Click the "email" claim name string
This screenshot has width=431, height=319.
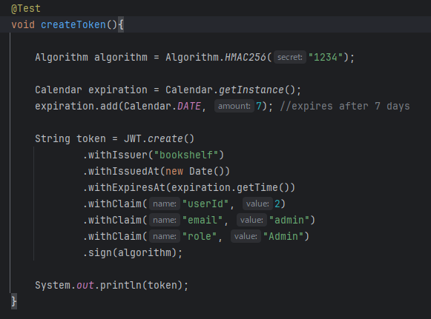point(203,220)
